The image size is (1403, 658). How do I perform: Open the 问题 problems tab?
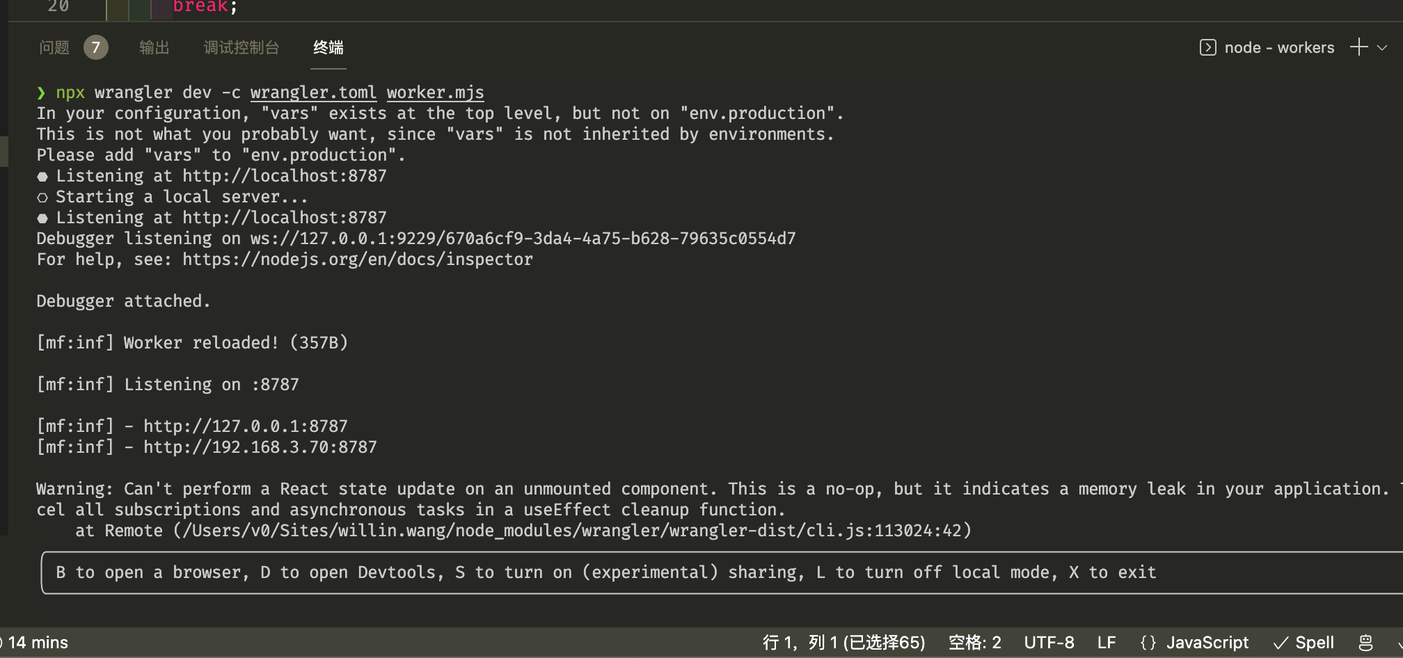pyautogui.click(x=54, y=47)
